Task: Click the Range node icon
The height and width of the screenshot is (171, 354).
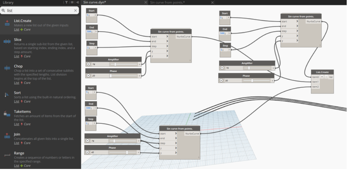Action: tap(7, 155)
